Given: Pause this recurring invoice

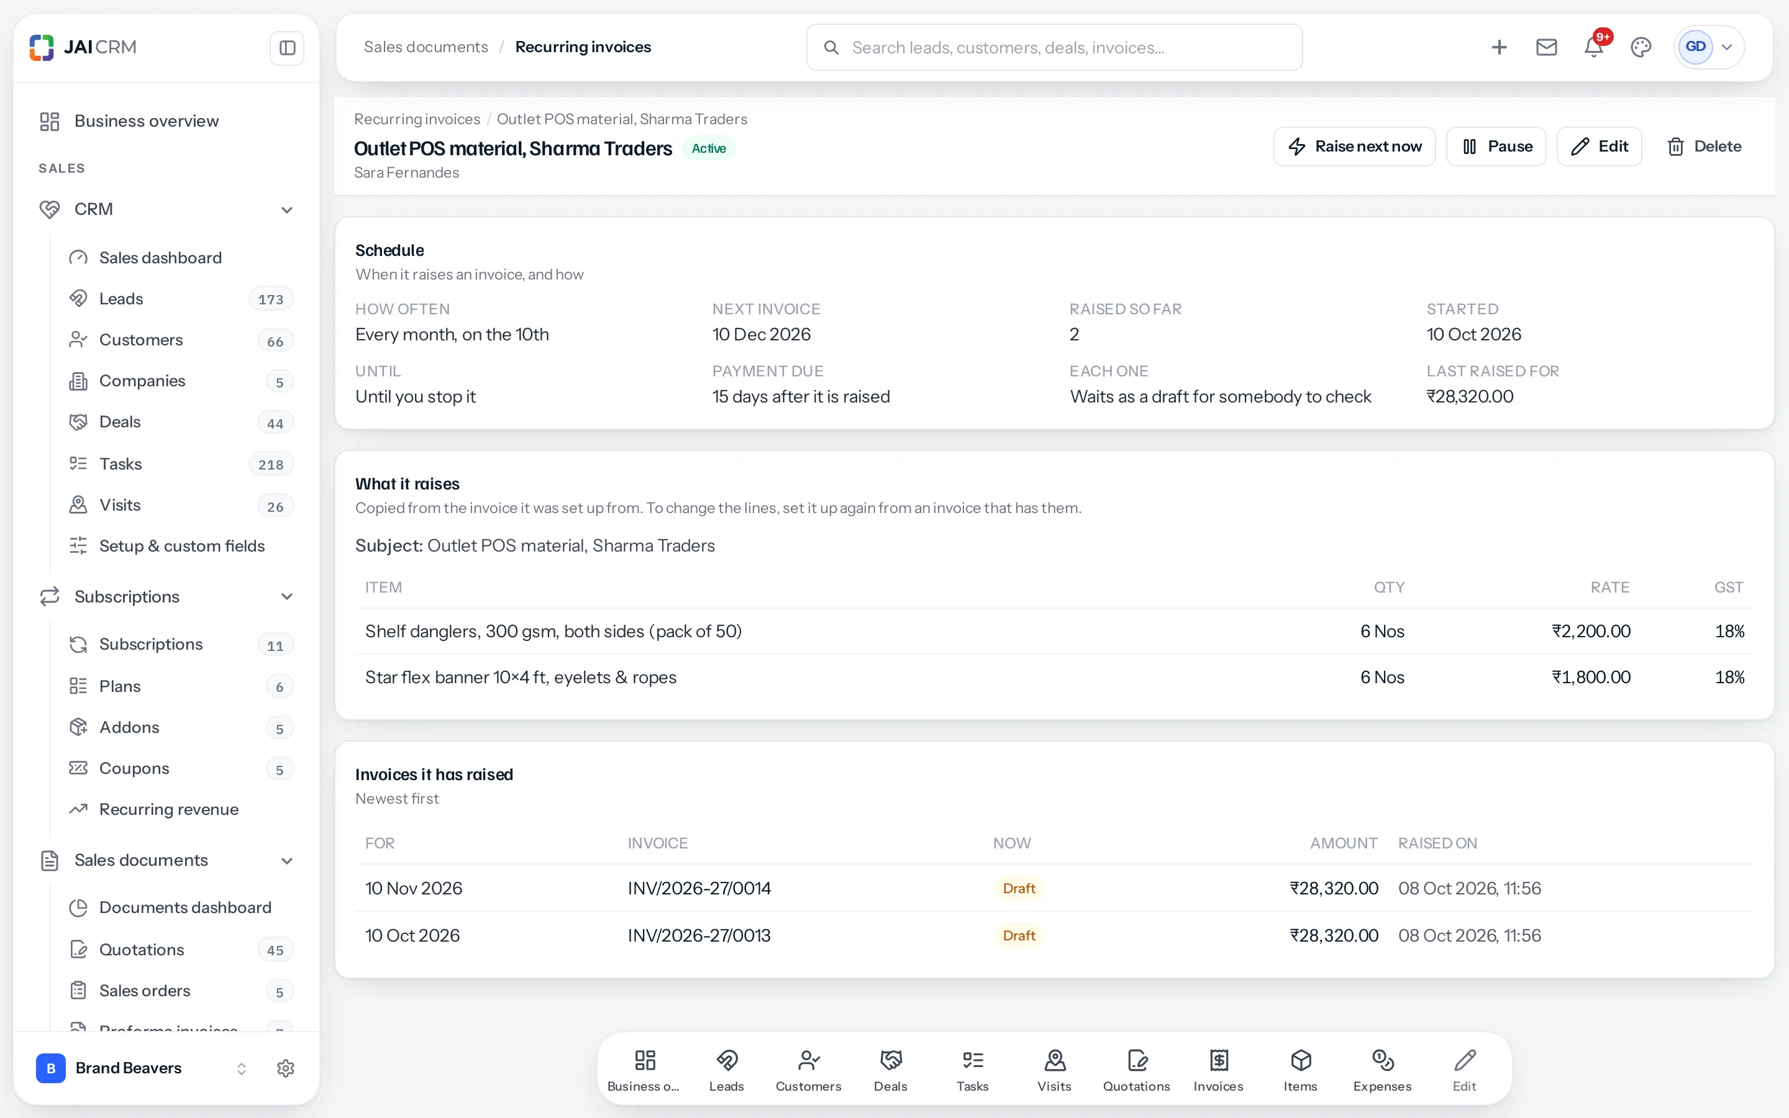Looking at the screenshot, I should 1496,147.
